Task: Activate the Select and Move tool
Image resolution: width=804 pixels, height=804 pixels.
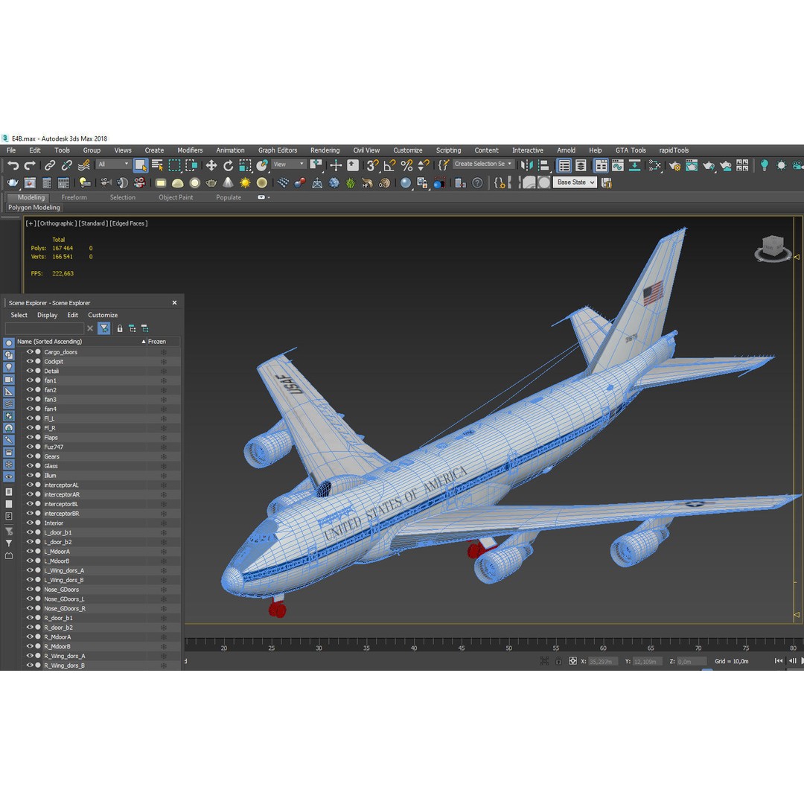Action: click(x=211, y=165)
